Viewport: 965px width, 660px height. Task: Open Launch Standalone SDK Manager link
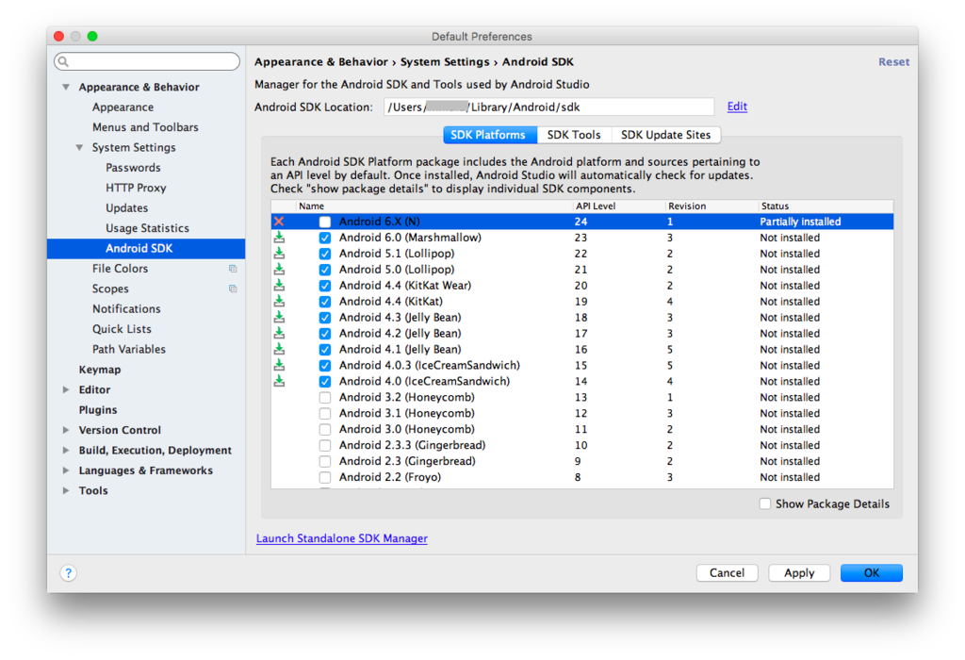(x=341, y=538)
